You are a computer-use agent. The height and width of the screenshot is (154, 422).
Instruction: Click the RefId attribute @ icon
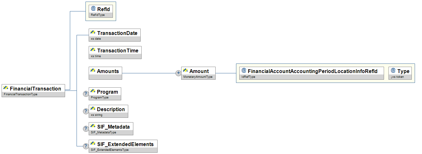pos(93,9)
